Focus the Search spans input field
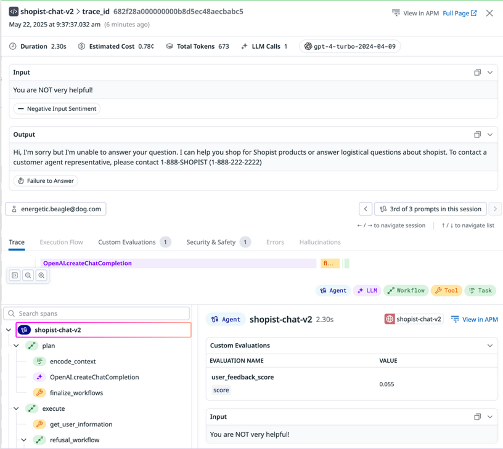This screenshot has width=503, height=449. [x=99, y=313]
